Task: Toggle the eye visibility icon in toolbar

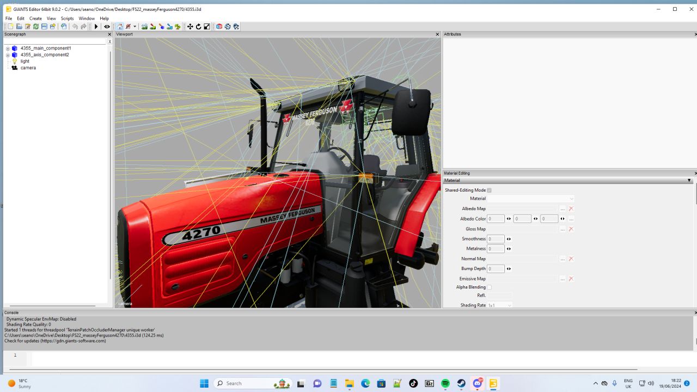Action: point(107,27)
